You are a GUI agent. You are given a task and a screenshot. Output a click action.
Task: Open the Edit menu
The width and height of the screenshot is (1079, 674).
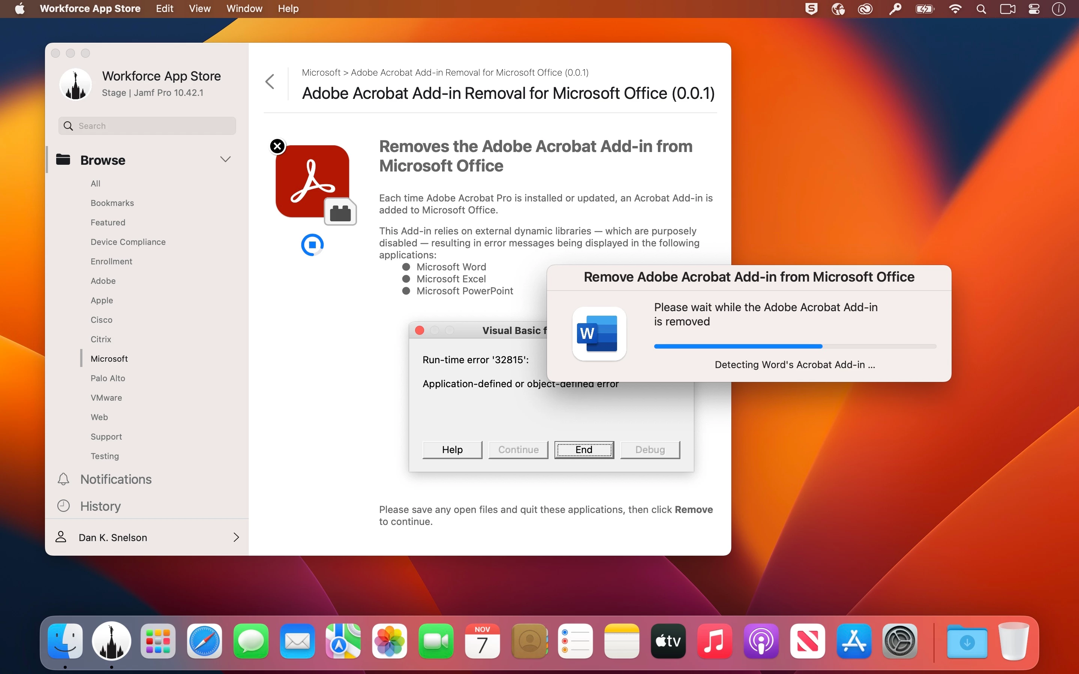164,9
